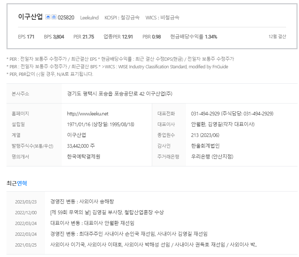Viewport: 299px width, 257px height.
Task: Select the company name 이구산업 in header
Action: pos(30,17)
